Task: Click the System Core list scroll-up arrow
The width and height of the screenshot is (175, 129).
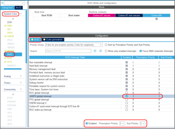Action: tap(13, 19)
